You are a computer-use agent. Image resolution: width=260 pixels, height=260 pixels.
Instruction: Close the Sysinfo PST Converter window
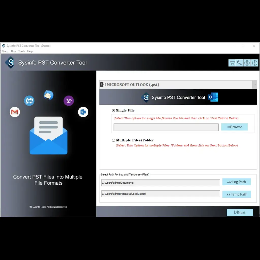coord(254,46)
